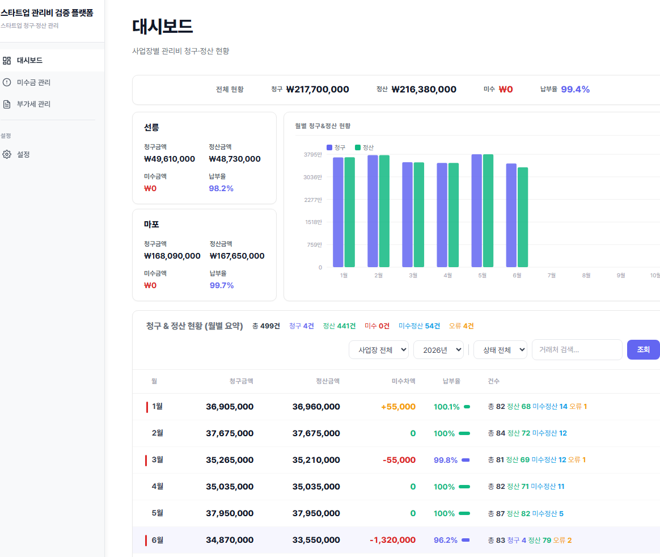
Task: Click the +55,000 difference value
Action: coord(398,407)
